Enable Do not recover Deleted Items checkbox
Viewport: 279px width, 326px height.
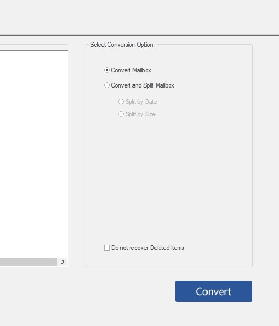144,247
